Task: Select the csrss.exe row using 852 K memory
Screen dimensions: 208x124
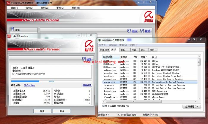Action: 150,85
